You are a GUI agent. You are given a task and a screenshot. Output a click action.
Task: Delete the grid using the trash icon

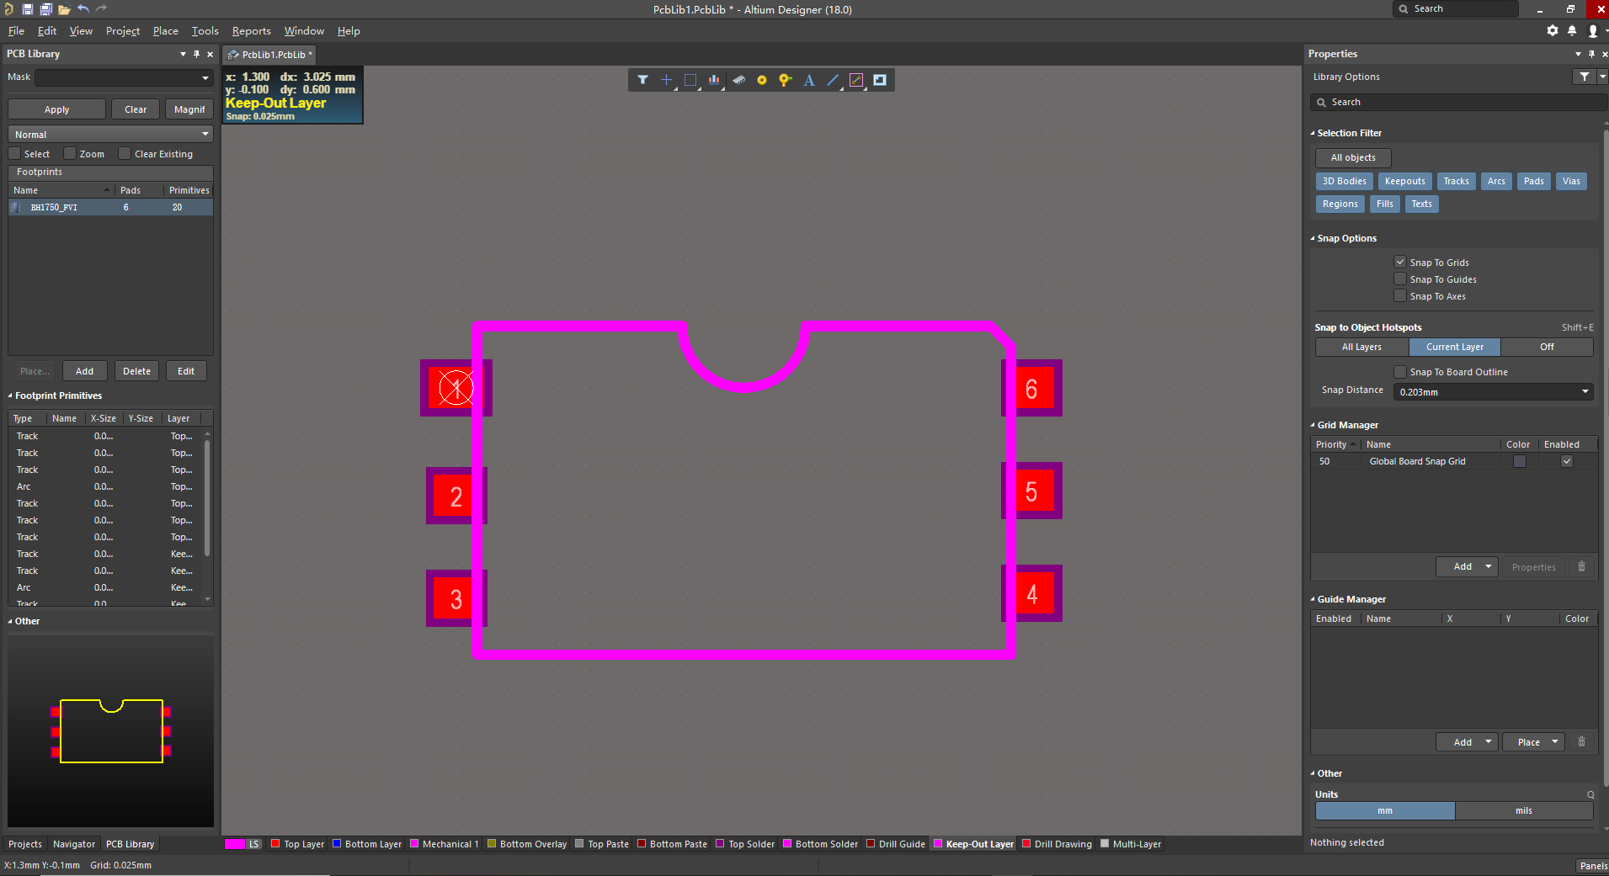click(1581, 566)
